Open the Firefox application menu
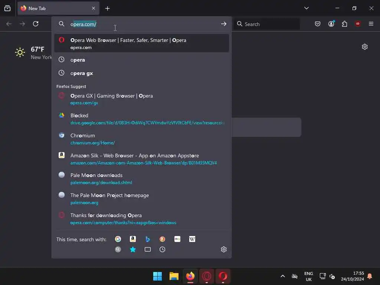Screen dimensions: 380x285 pyautogui.click(x=371, y=24)
